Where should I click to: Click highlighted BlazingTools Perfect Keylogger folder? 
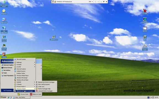(x=25, y=91)
